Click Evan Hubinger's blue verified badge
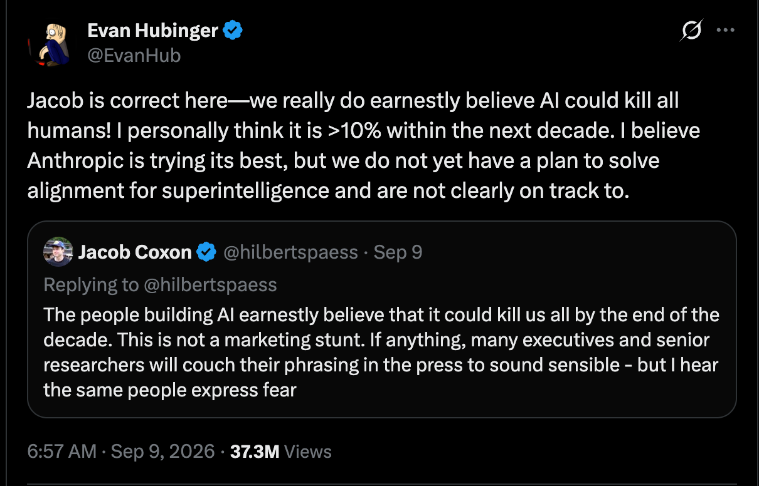This screenshot has height=486, width=759. pyautogui.click(x=233, y=29)
